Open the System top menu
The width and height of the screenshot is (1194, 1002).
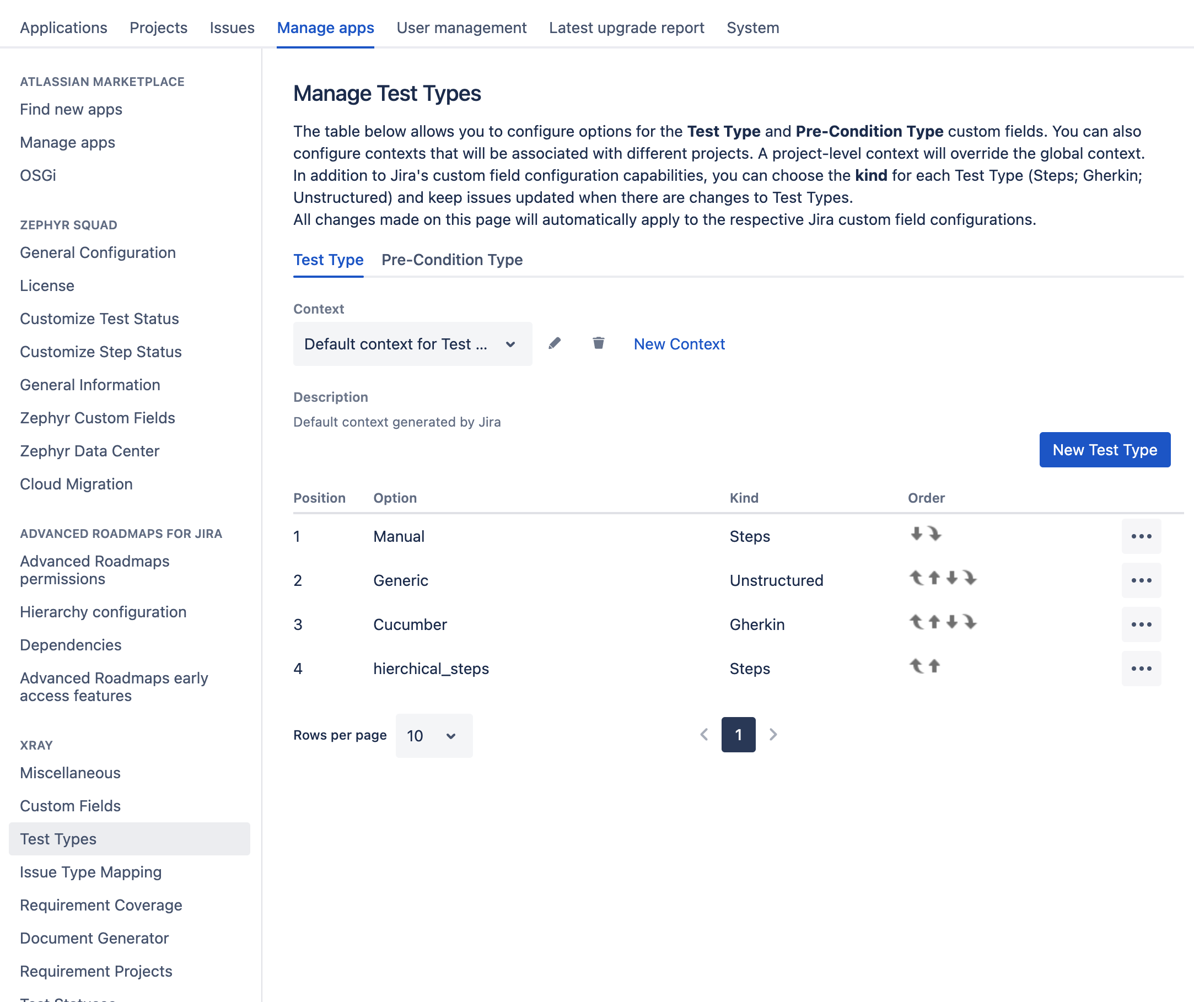point(752,27)
